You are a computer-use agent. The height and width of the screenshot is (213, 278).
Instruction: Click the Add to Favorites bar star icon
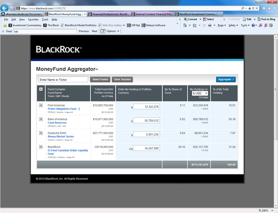(x=5, y=25)
